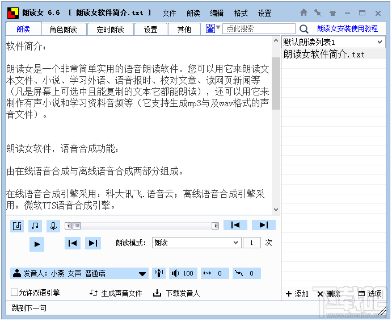Image resolution: width=392 pixels, height=321 pixels.
Task: Click the slider left arrow
Action: click(69, 226)
